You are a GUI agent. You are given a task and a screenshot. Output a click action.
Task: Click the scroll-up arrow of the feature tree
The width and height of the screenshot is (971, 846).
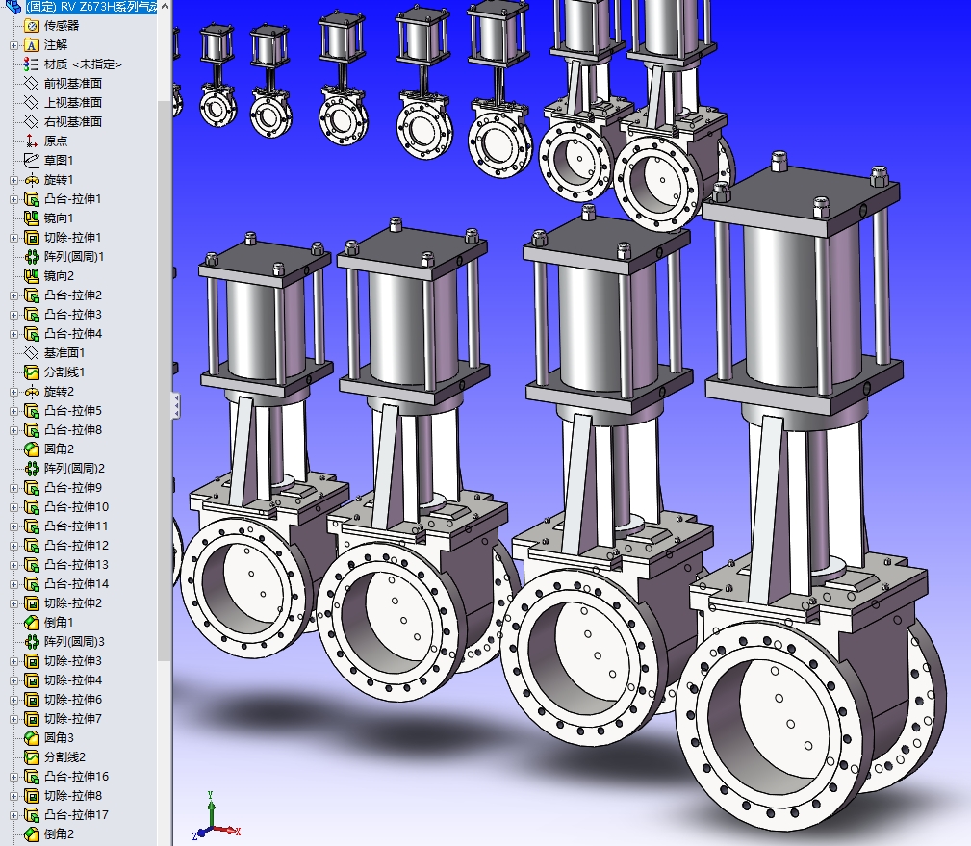165,6
